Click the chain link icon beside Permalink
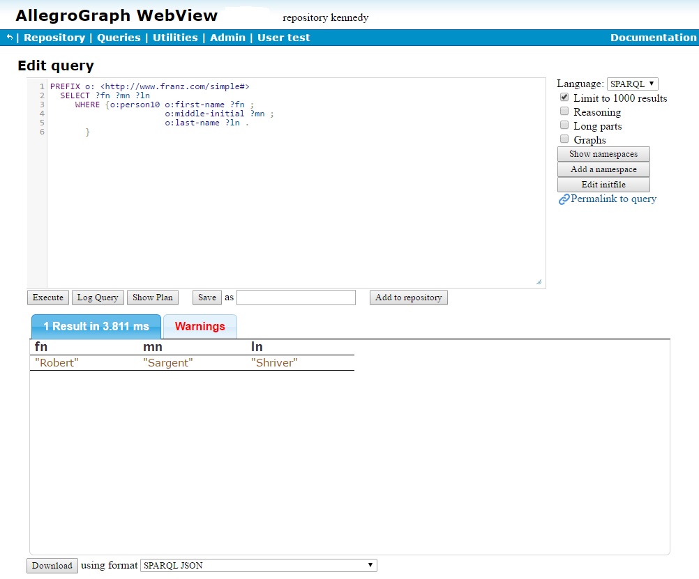Screen dimensions: 699x579 click(564, 199)
